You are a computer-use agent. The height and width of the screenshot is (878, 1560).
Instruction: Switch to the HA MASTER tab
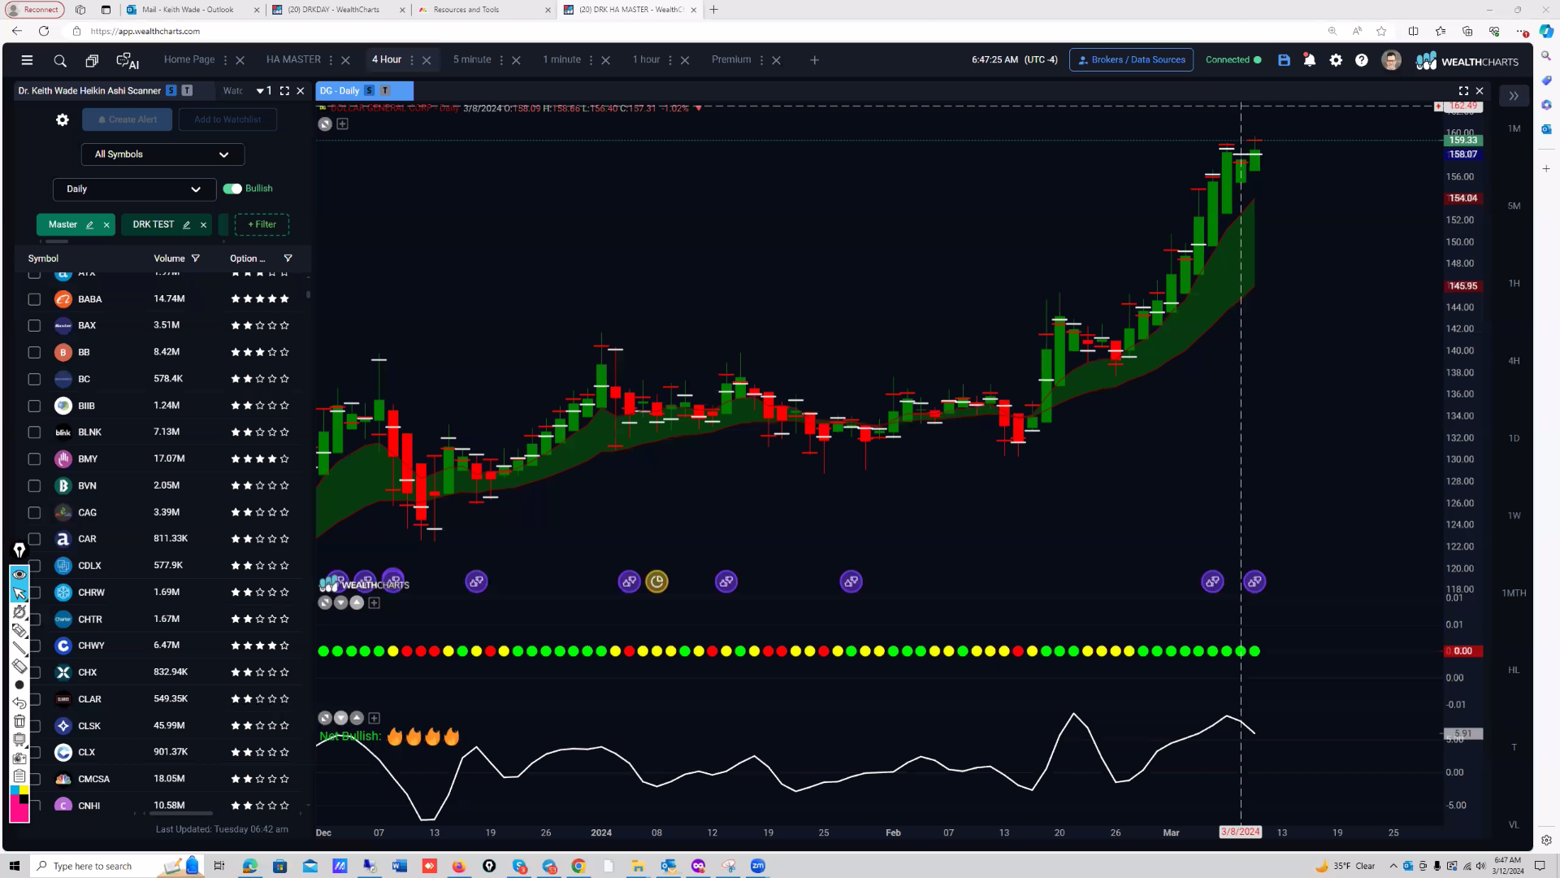point(293,59)
